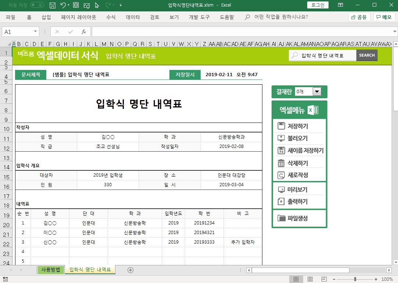Toggle the AutoSave switch
This screenshot has height=283, width=398.
pyautogui.click(x=37, y=5)
